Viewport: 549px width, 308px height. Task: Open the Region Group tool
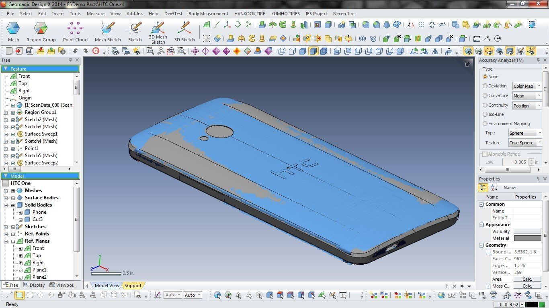point(41,32)
